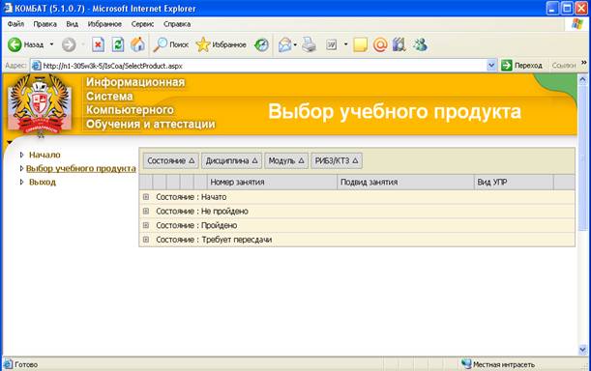The image size is (591, 371).
Task: Expand the 'Состояние : Не пройдено' group
Action: 146,211
